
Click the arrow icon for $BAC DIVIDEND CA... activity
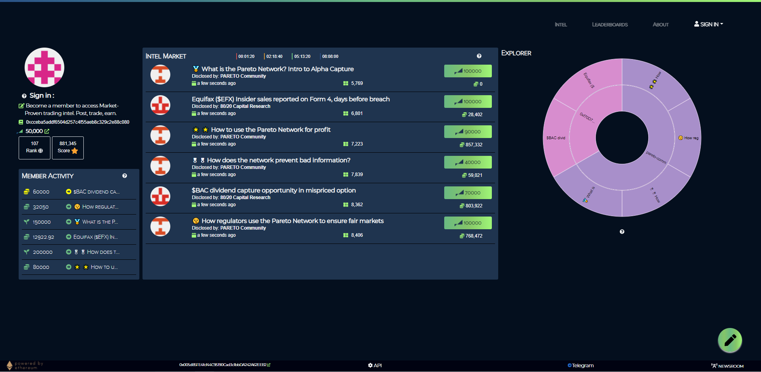[68, 192]
